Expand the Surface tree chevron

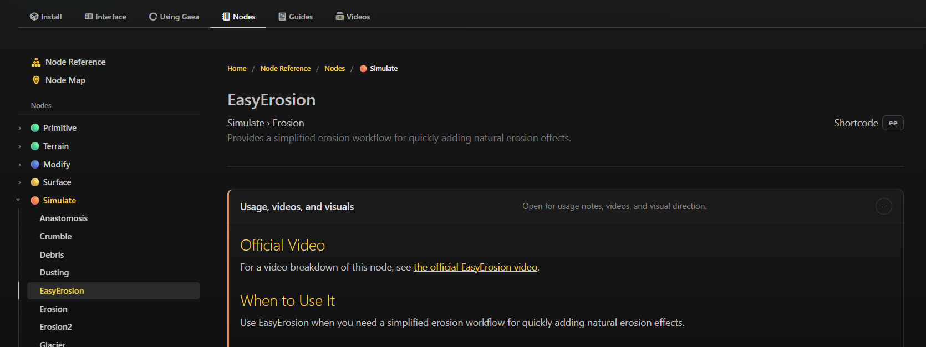pyautogui.click(x=19, y=182)
